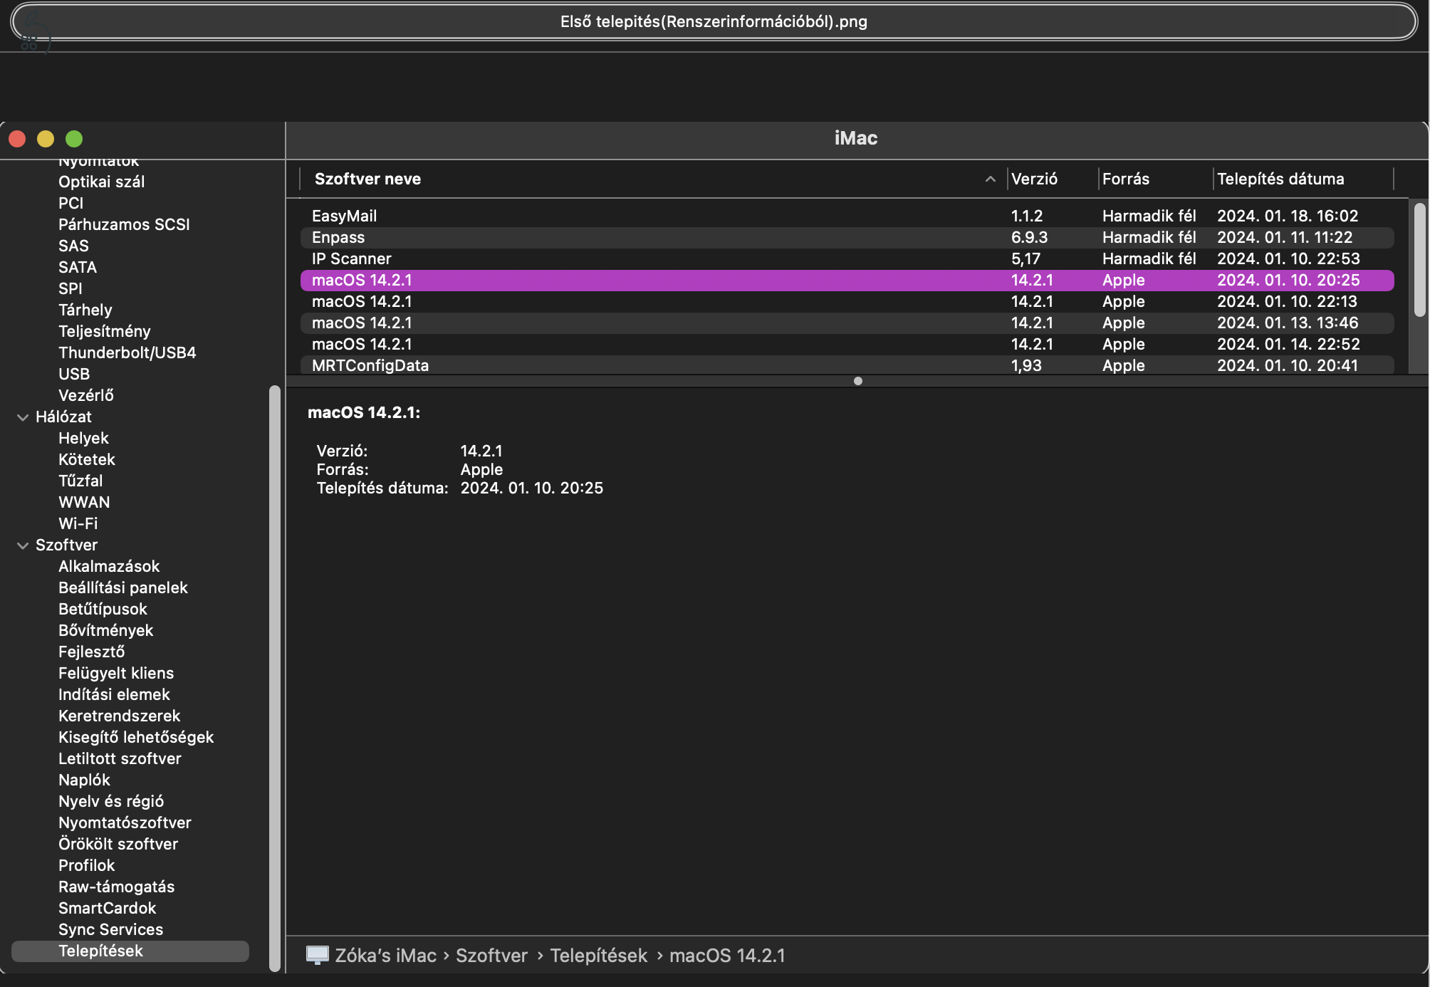Open Kisegítő lehetőségek in the sidebar

pos(136,738)
